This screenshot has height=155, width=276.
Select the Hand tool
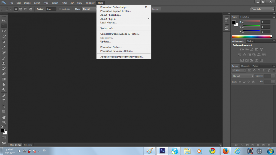click(4, 117)
